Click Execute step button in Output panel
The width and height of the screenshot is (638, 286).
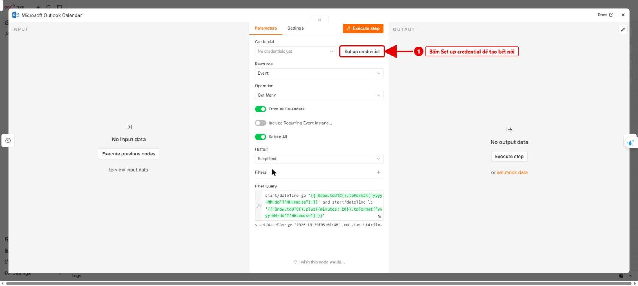509,157
